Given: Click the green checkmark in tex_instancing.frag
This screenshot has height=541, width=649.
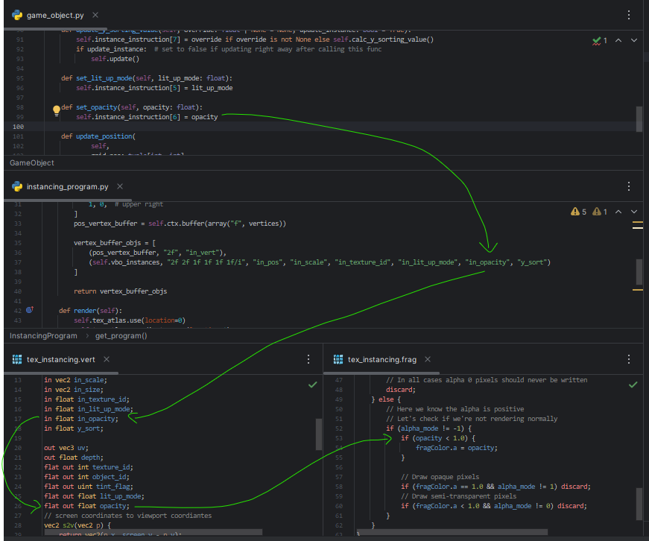Looking at the screenshot, I should 633,385.
